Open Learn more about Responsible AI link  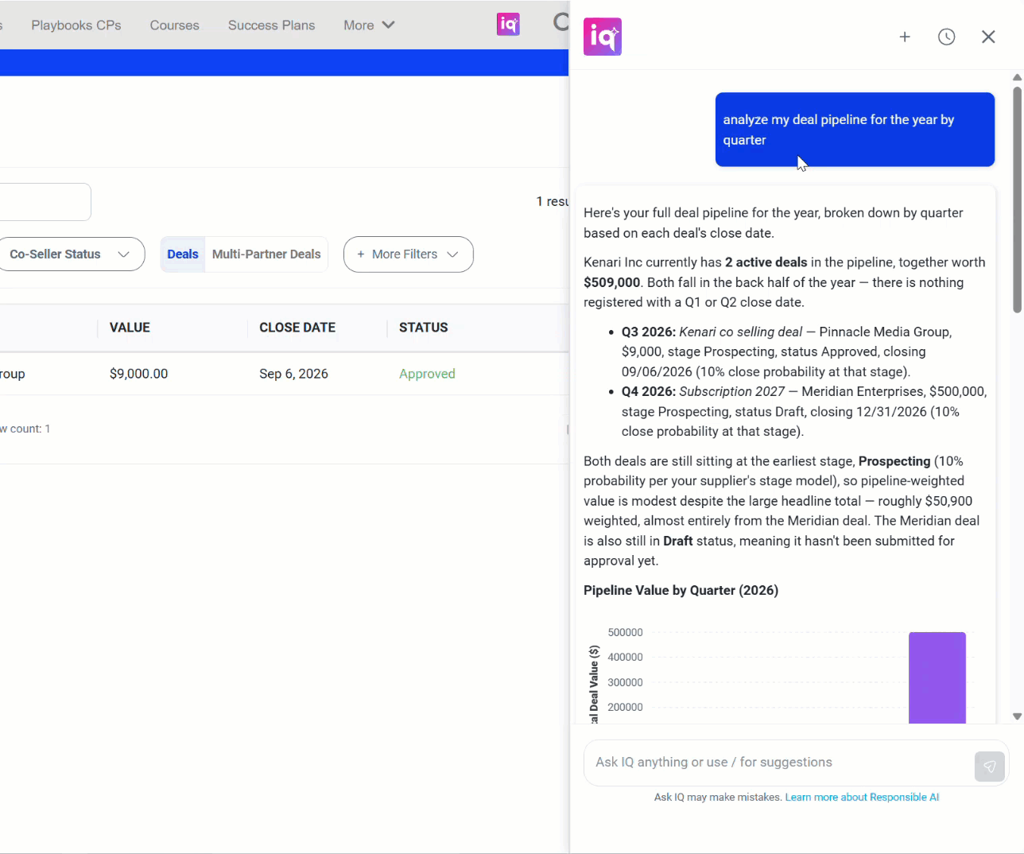[862, 798]
